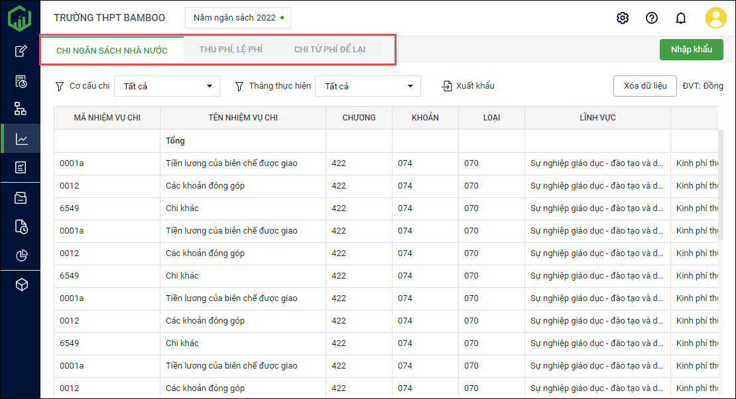Click Xuất khẩu export link
736x399 pixels.
[x=469, y=86]
